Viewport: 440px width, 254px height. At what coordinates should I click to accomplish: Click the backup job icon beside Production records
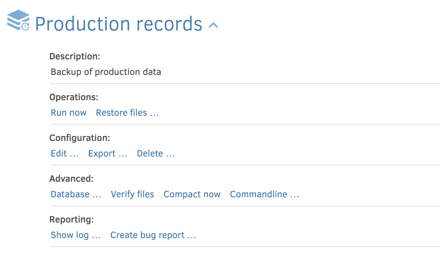(x=18, y=21)
